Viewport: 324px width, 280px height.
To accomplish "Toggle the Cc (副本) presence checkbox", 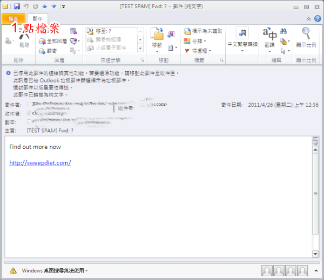I will pyautogui.click(x=29, y=122).
